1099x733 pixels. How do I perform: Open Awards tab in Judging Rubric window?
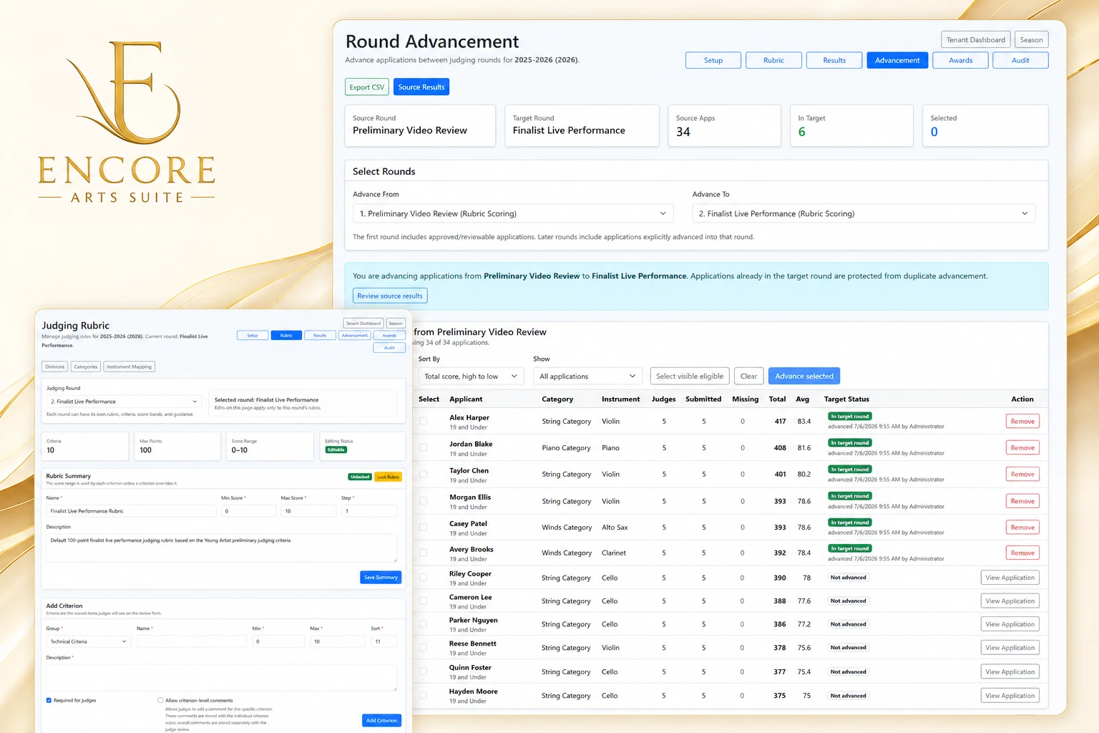point(389,335)
